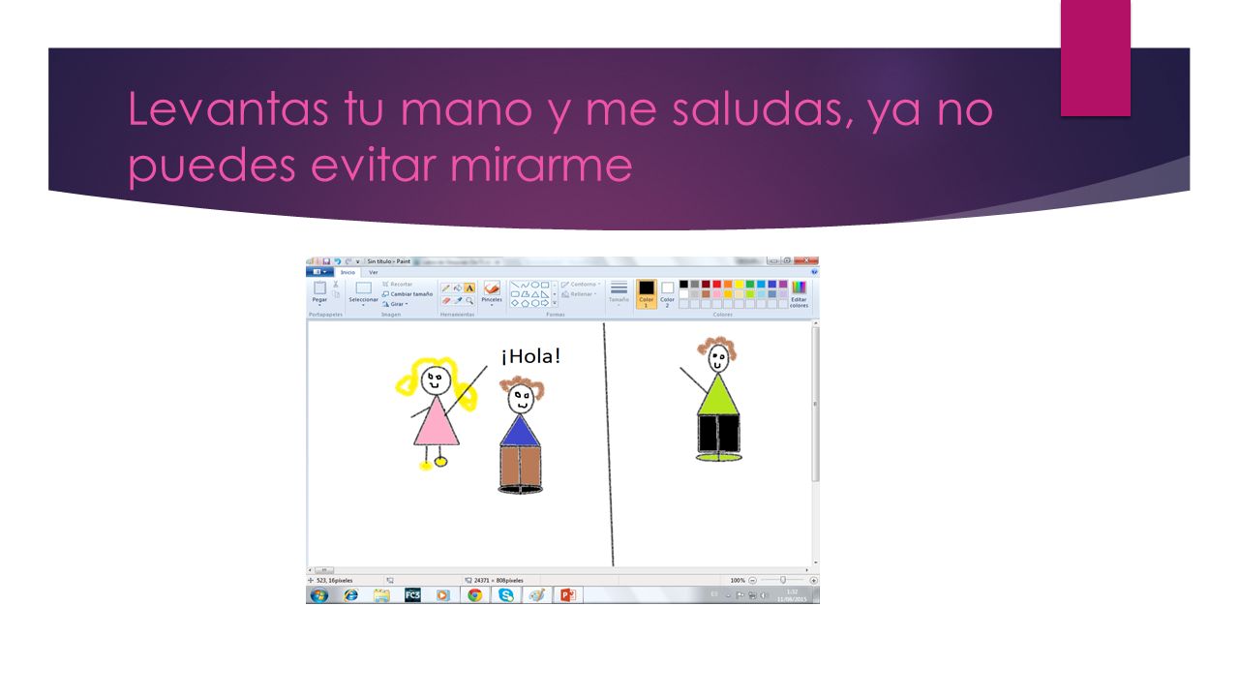
Task: Click the Cambiar tamaño button
Action: 408,294
